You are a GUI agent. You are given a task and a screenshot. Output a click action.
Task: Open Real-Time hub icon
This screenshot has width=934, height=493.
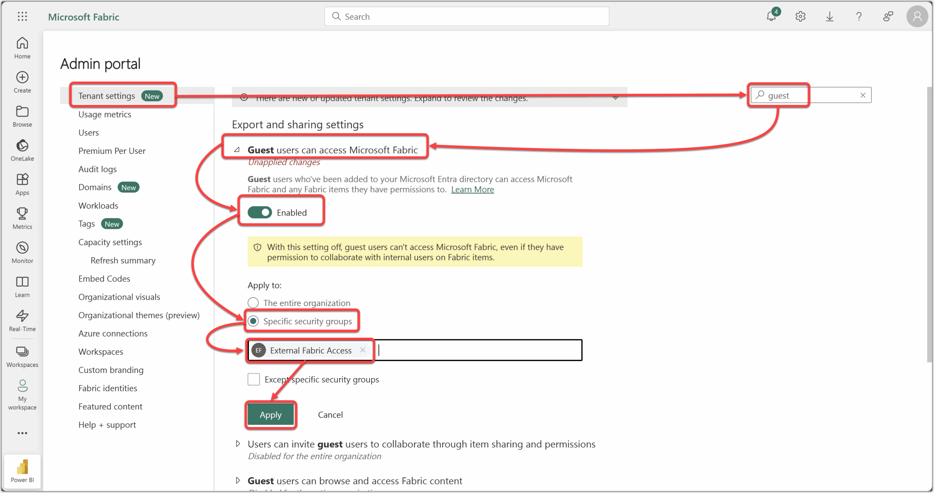[22, 321]
